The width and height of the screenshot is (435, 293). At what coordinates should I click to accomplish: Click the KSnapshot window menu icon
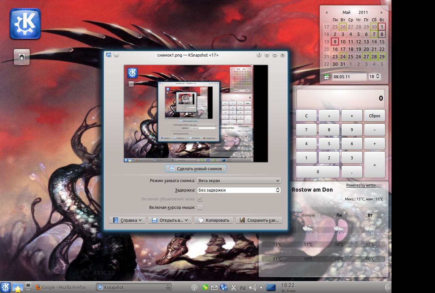click(109, 55)
